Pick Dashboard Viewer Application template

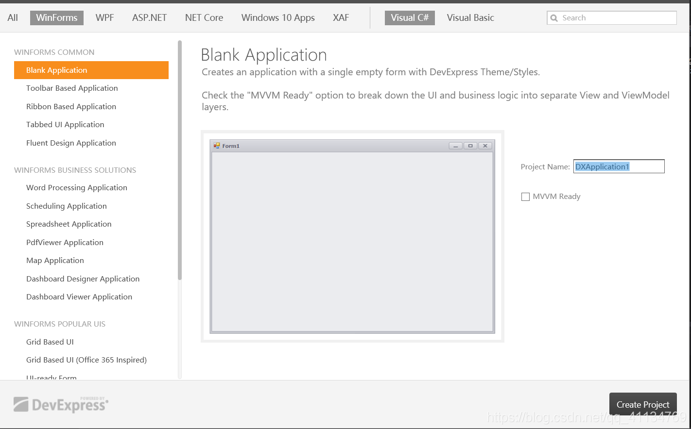(x=79, y=297)
